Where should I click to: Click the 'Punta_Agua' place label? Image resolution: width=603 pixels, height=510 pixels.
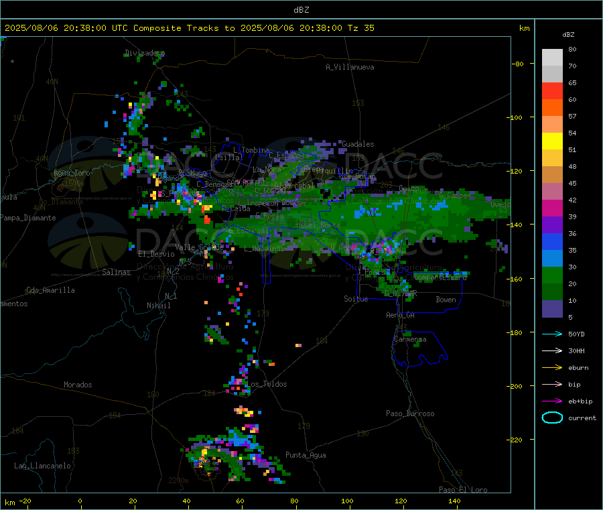(306, 455)
